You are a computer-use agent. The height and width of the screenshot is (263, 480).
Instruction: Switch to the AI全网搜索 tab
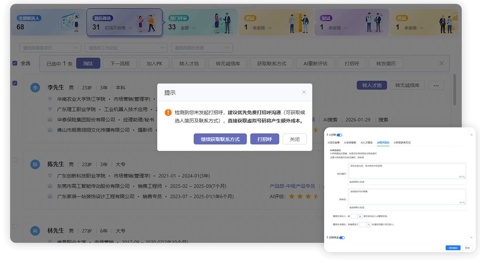pyautogui.click(x=350, y=143)
